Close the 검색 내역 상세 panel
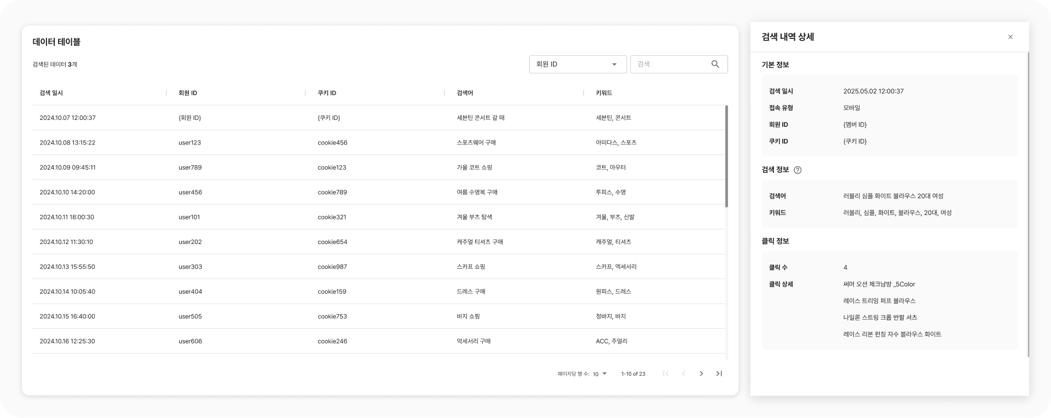Screen dimensions: 1051x418 coord(1010,37)
